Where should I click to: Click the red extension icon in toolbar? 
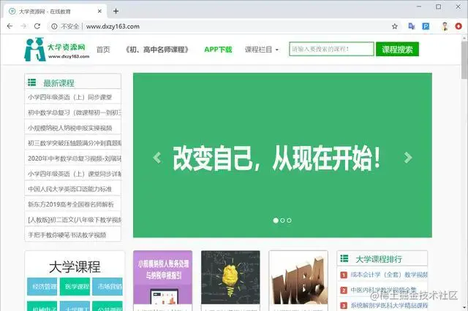coord(458,26)
